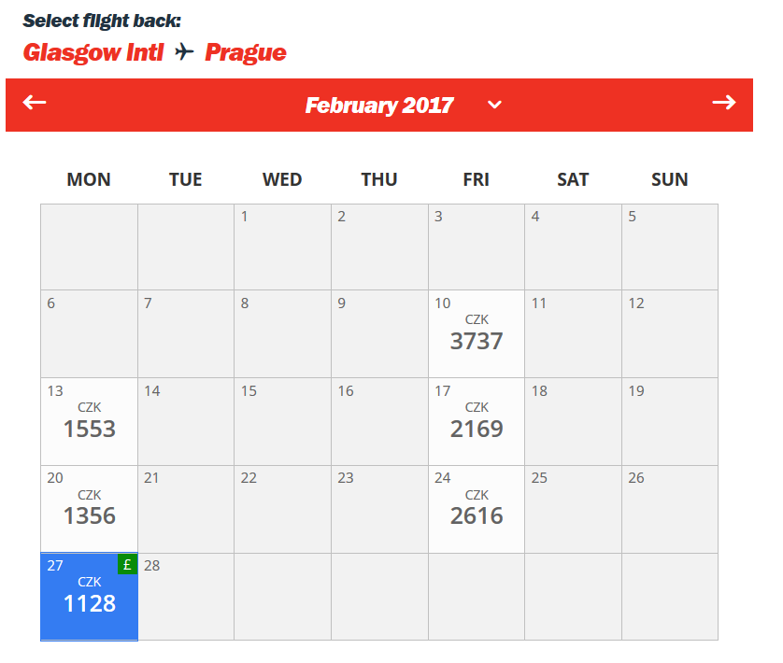783x663 pixels.
Task: Select highlighted February 27 flight CZK 1128
Action: [x=90, y=597]
